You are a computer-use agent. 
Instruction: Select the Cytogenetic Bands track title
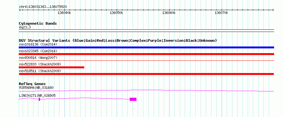38,23
